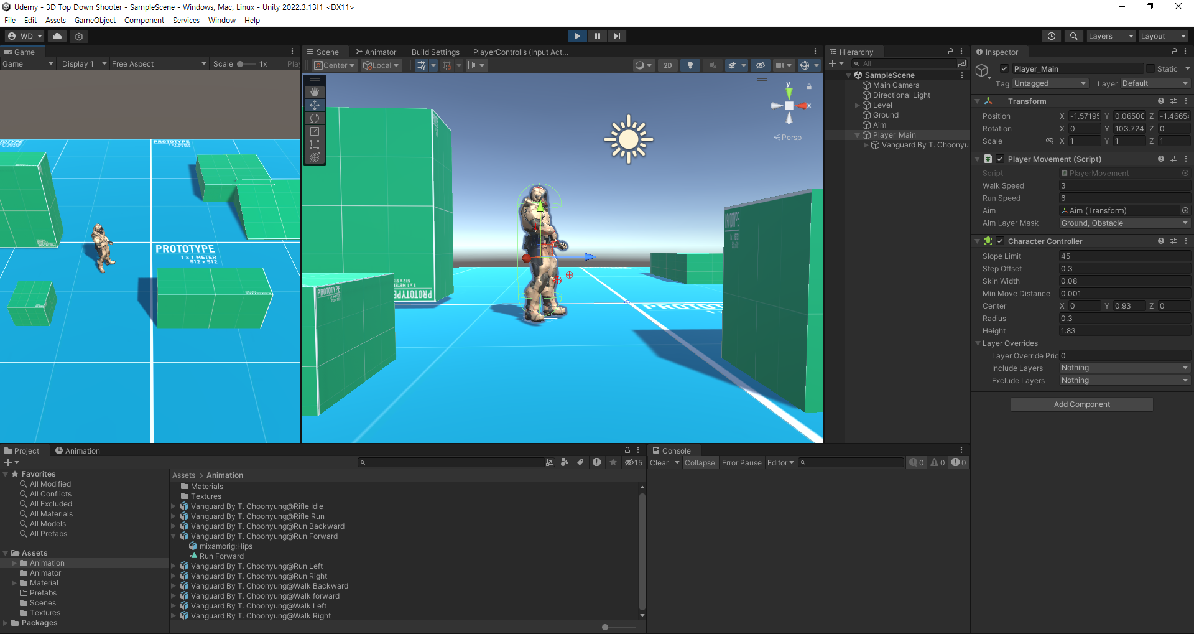Click the global search magnifier icon
This screenshot has width=1194, height=634.
pyautogui.click(x=1074, y=36)
